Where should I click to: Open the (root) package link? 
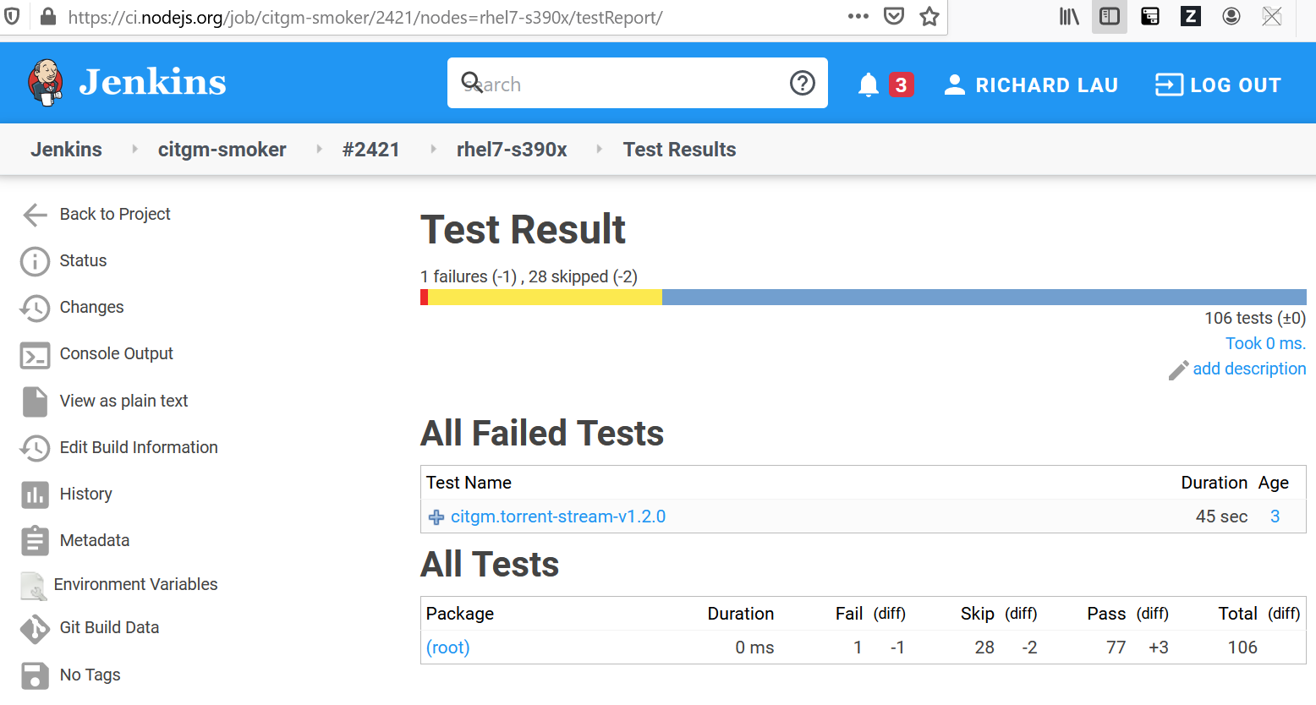point(448,648)
